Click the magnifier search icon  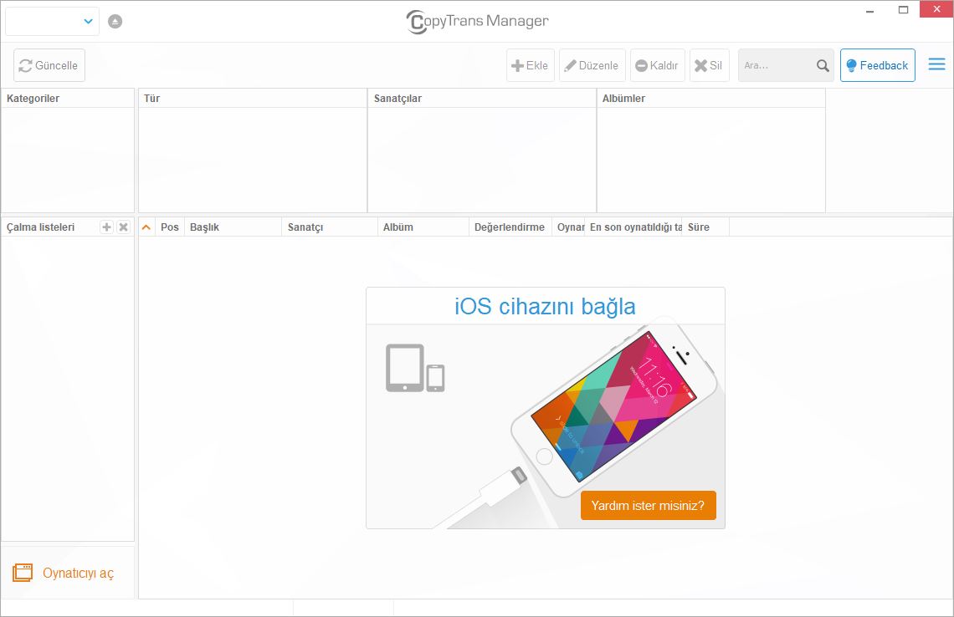(x=823, y=66)
